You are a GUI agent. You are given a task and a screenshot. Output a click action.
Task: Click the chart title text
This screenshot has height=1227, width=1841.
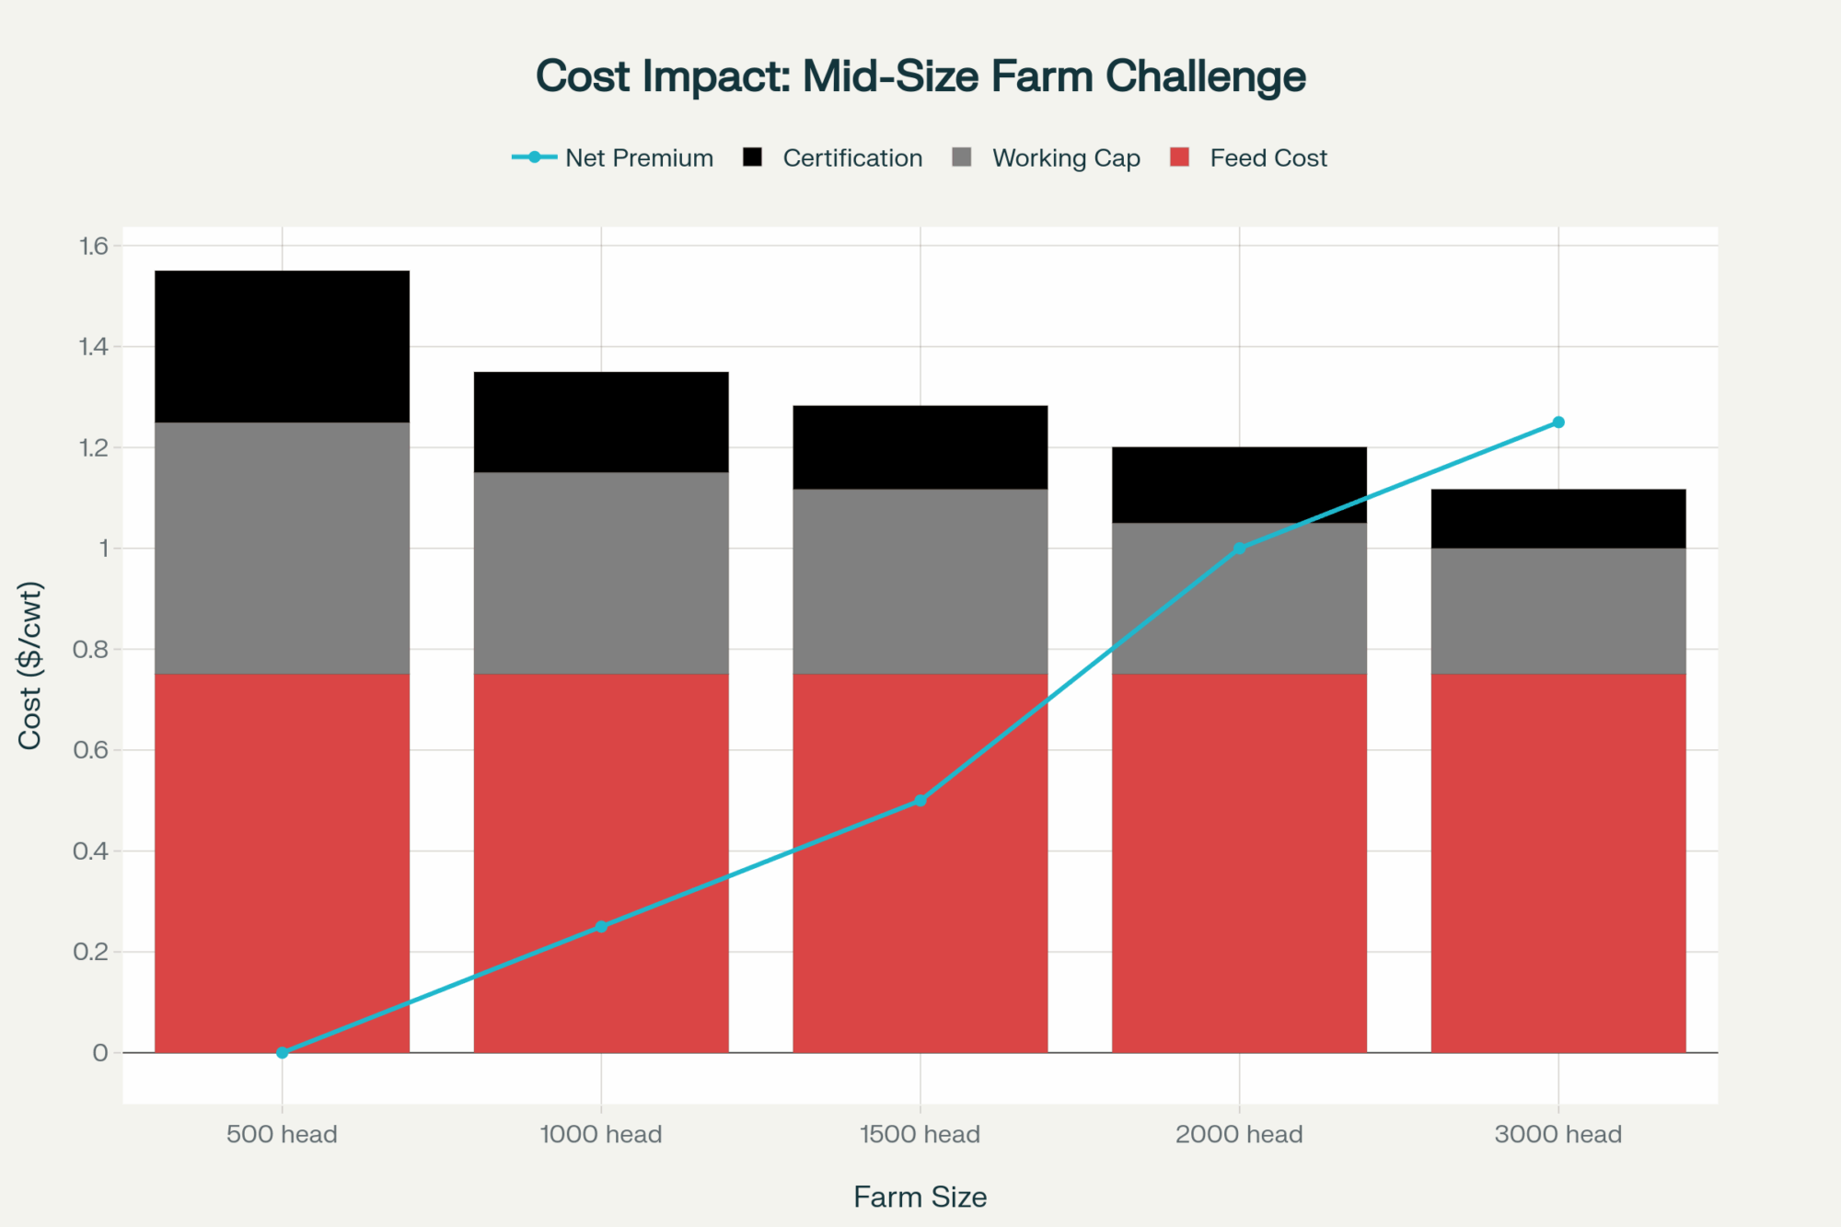(920, 76)
